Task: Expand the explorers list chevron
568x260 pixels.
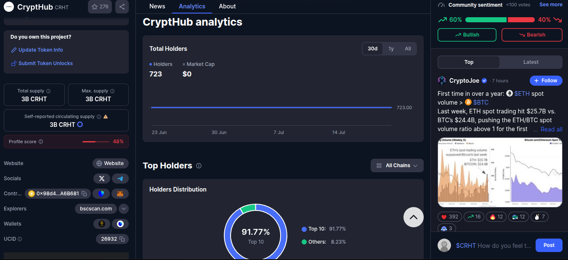Action: tap(124, 209)
